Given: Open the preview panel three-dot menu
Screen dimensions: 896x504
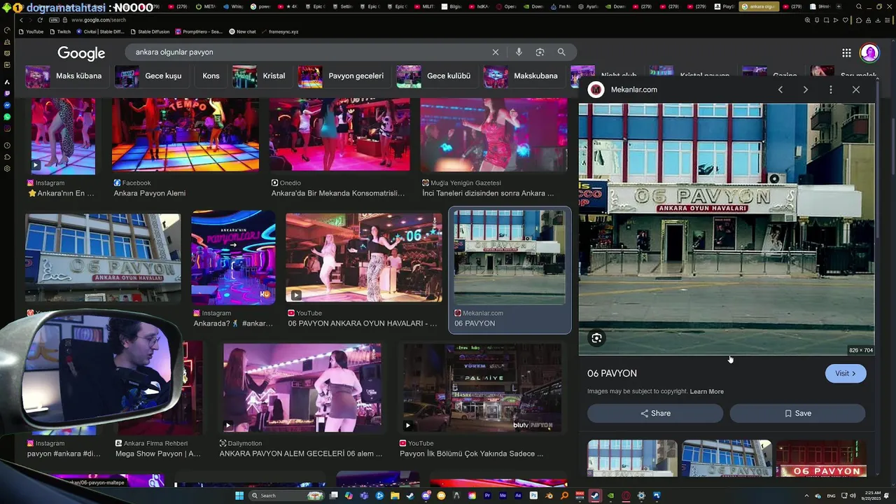Looking at the screenshot, I should pos(831,90).
